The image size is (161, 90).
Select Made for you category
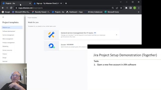coord(12,27)
